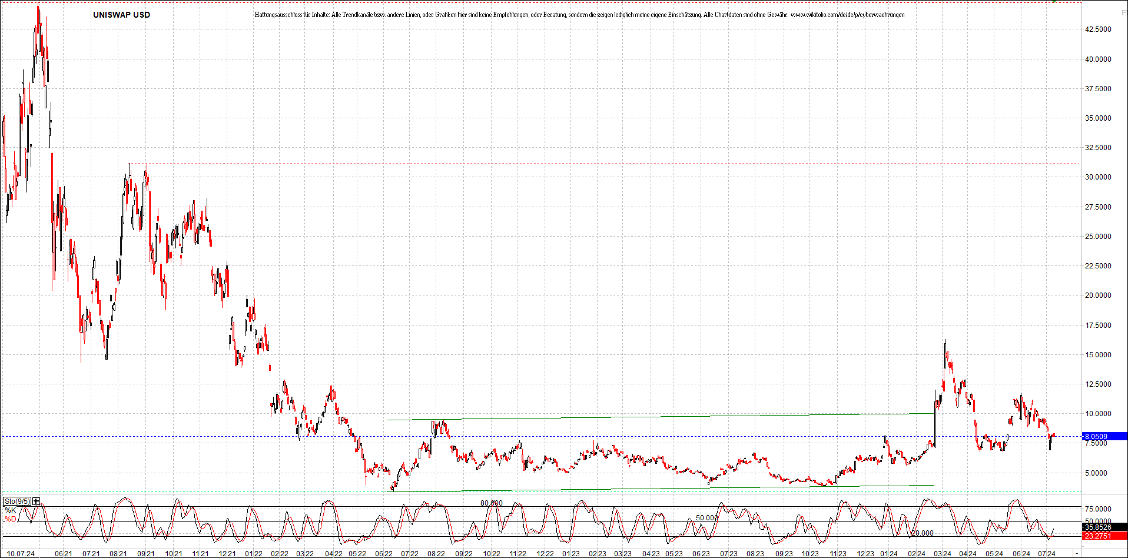Select the red %D line legend label
1128x558 pixels.
(x=11, y=519)
